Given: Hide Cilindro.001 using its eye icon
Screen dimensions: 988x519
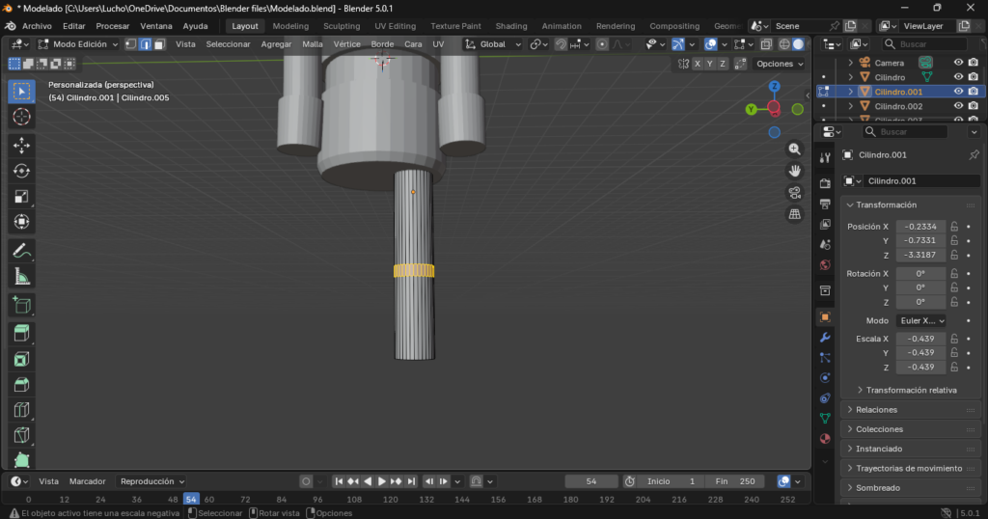Looking at the screenshot, I should click(958, 92).
